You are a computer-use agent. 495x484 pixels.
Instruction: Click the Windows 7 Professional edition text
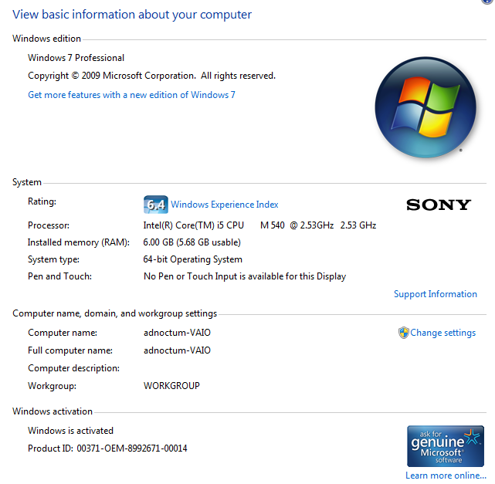point(76,58)
